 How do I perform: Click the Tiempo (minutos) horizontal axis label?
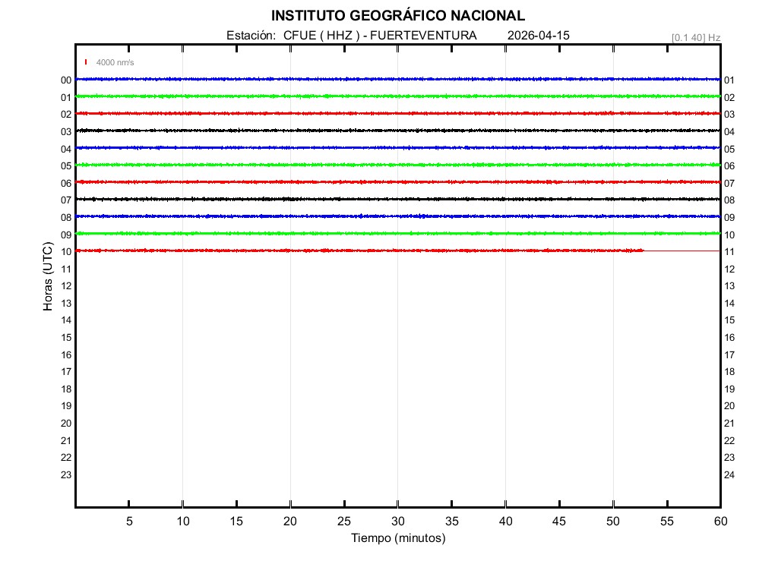(x=397, y=538)
